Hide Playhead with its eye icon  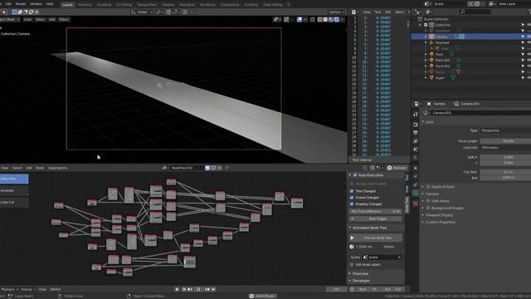529,42
